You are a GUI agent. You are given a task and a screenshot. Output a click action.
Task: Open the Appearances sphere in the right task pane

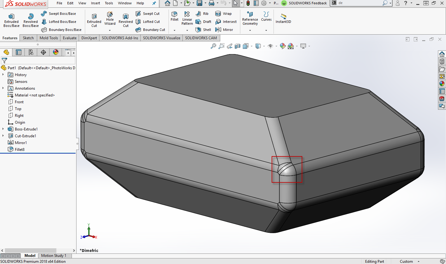tap(442, 83)
